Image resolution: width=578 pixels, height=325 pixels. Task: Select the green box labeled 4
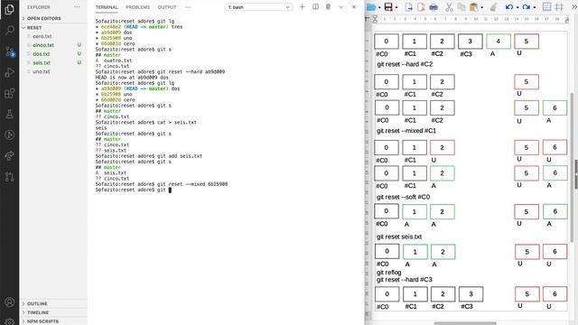pos(499,42)
